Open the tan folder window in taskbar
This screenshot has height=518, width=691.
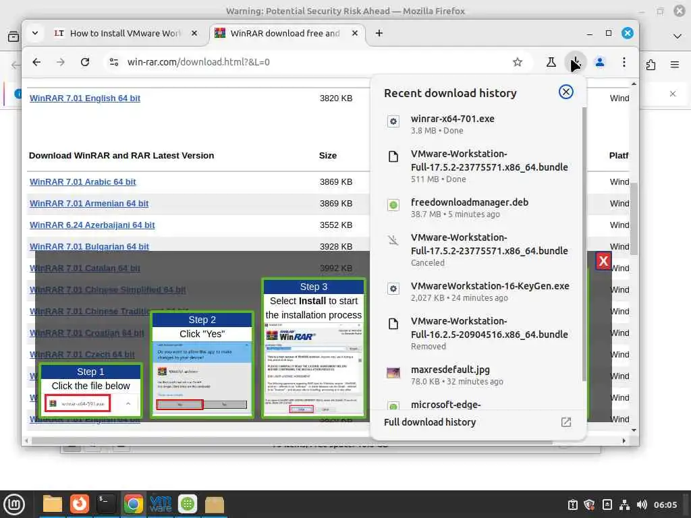point(215,505)
